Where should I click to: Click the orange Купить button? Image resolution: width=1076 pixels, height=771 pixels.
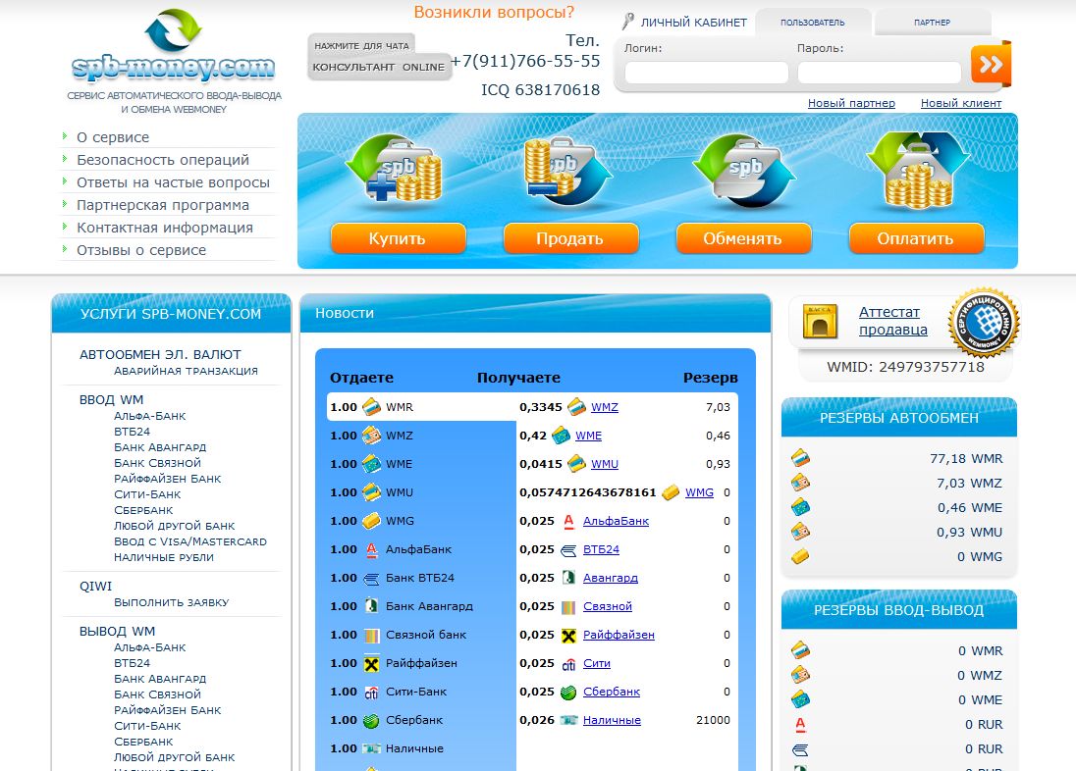tap(398, 238)
